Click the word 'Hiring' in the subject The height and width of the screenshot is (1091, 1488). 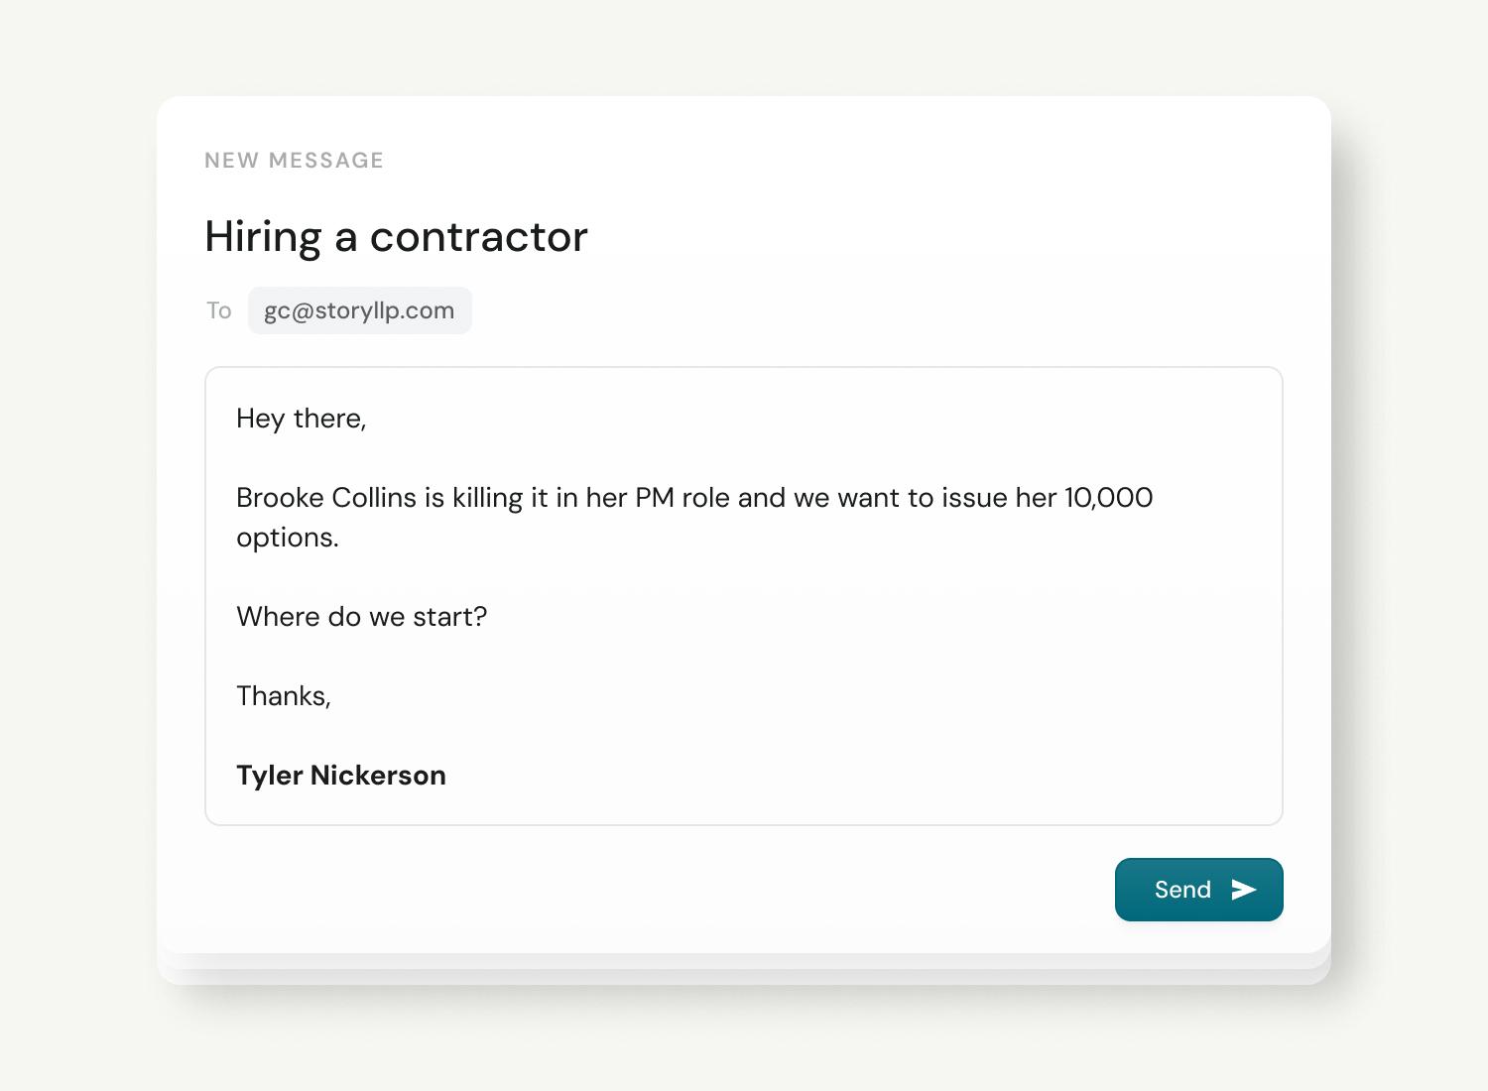[263, 237]
